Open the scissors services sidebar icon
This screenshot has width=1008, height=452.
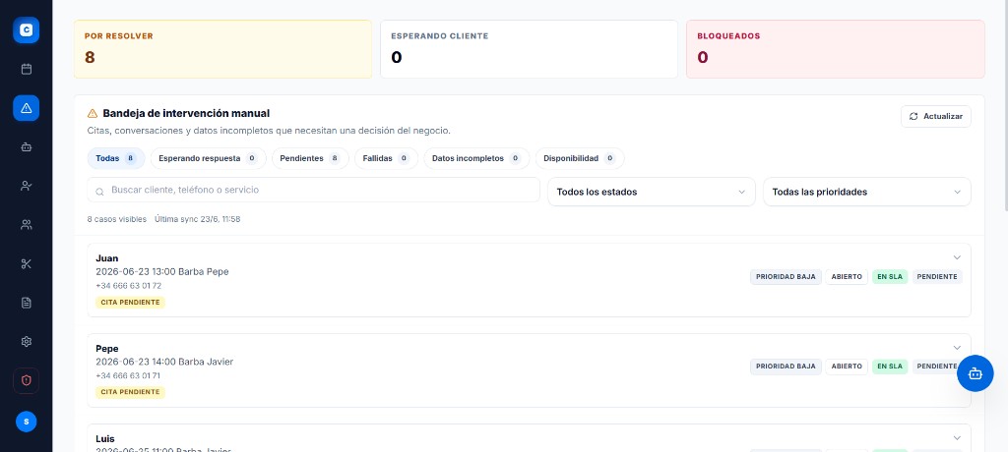(x=26, y=264)
